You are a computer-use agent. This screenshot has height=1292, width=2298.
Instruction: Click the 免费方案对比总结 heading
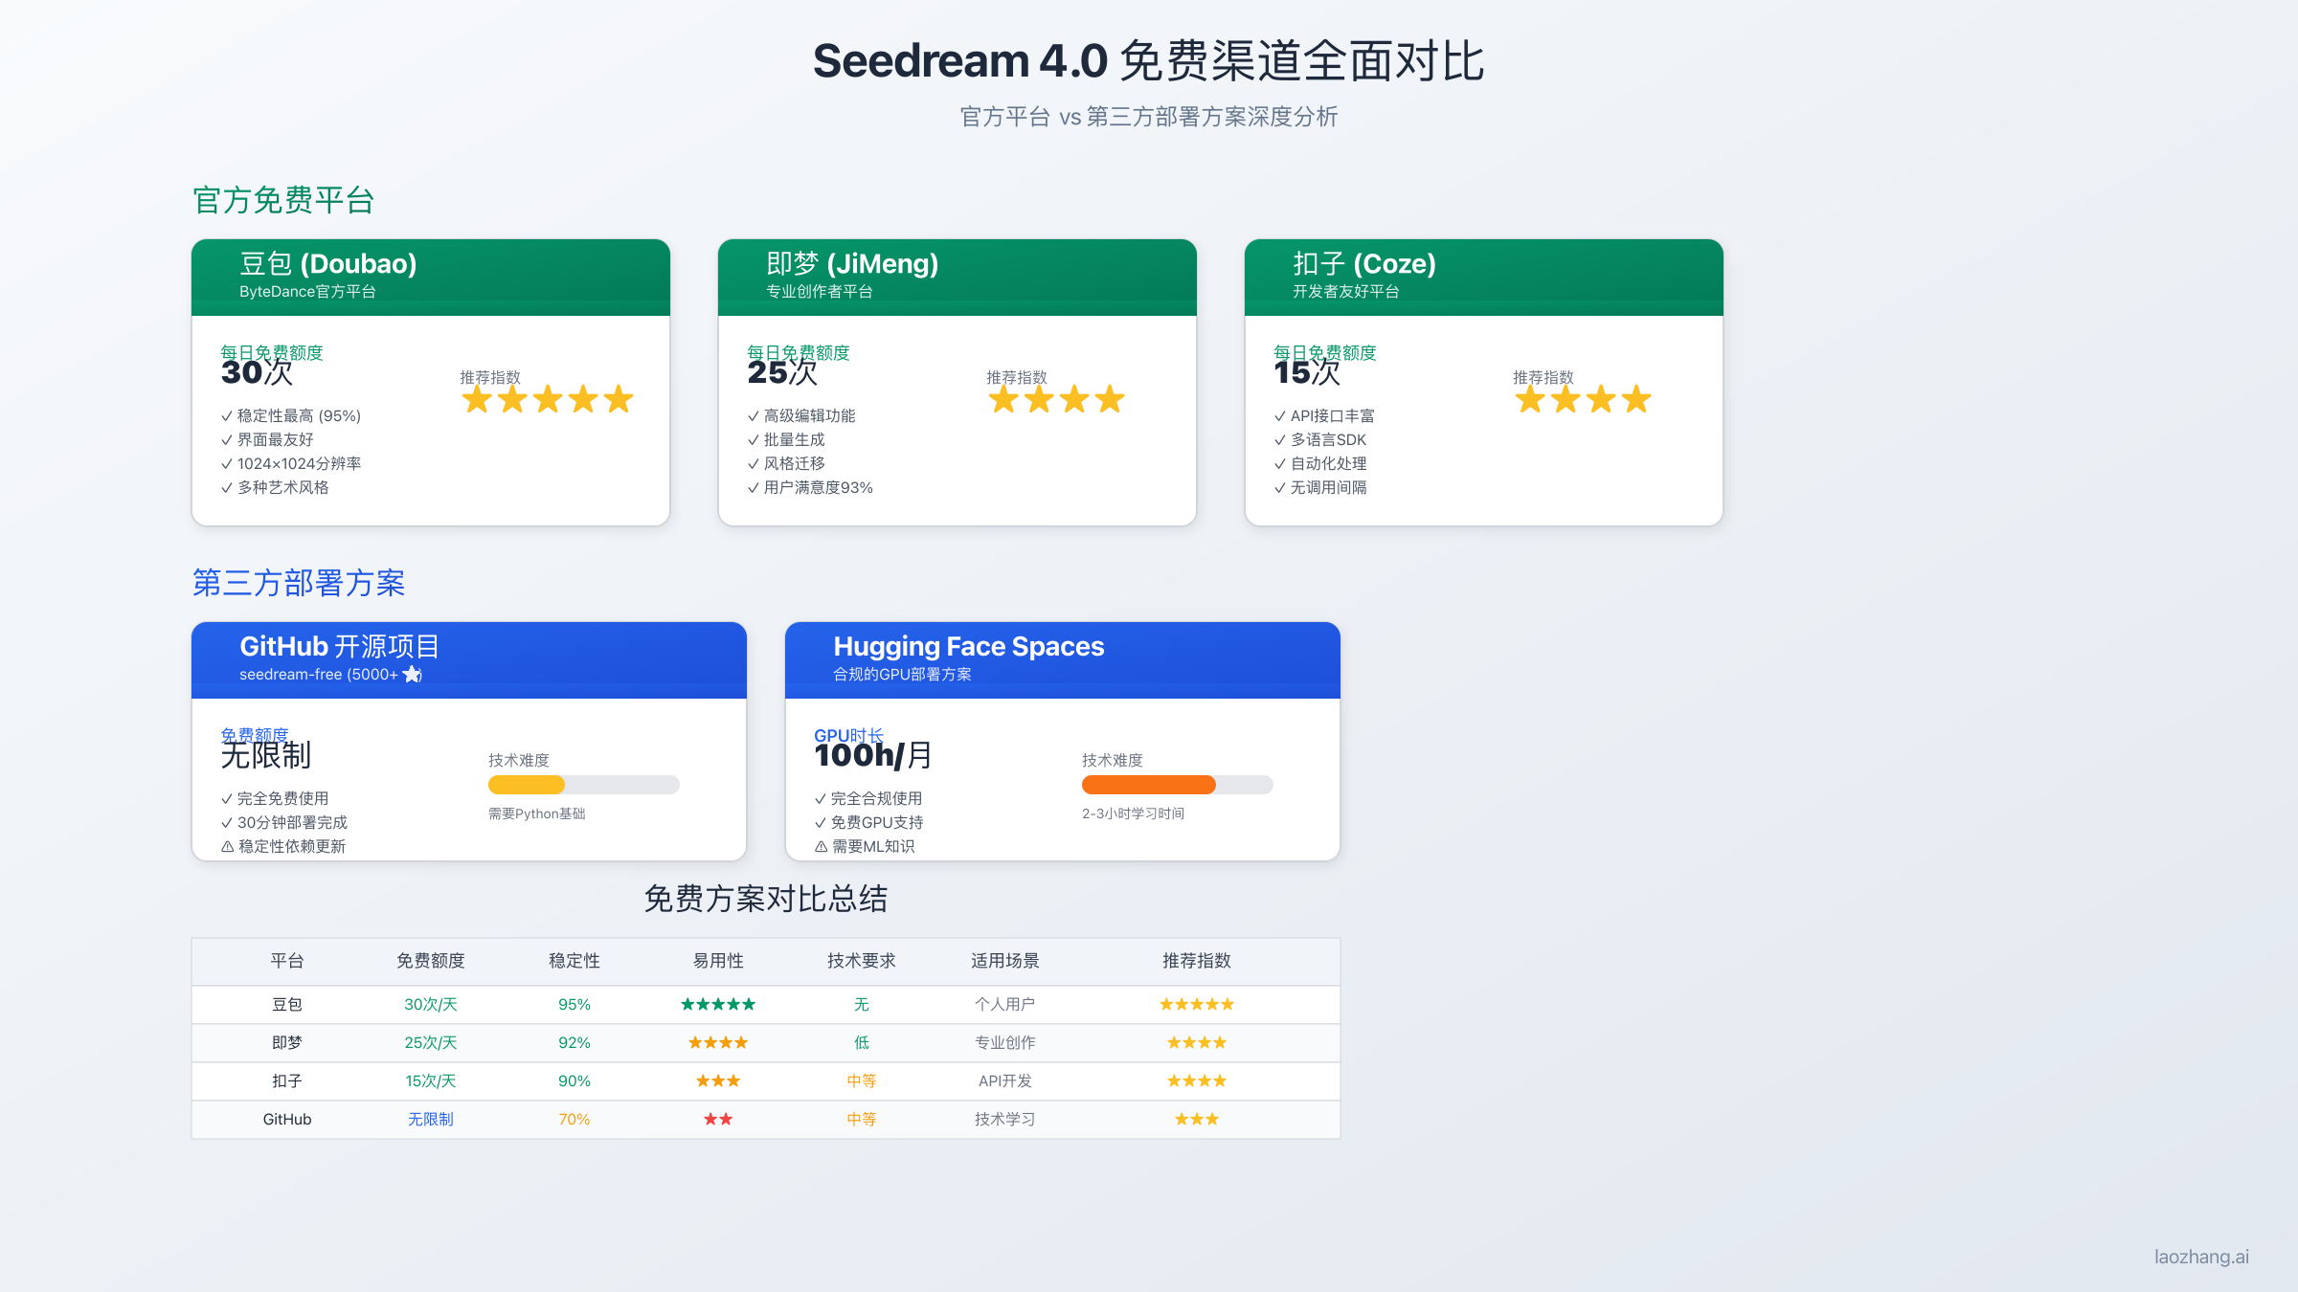[766, 899]
